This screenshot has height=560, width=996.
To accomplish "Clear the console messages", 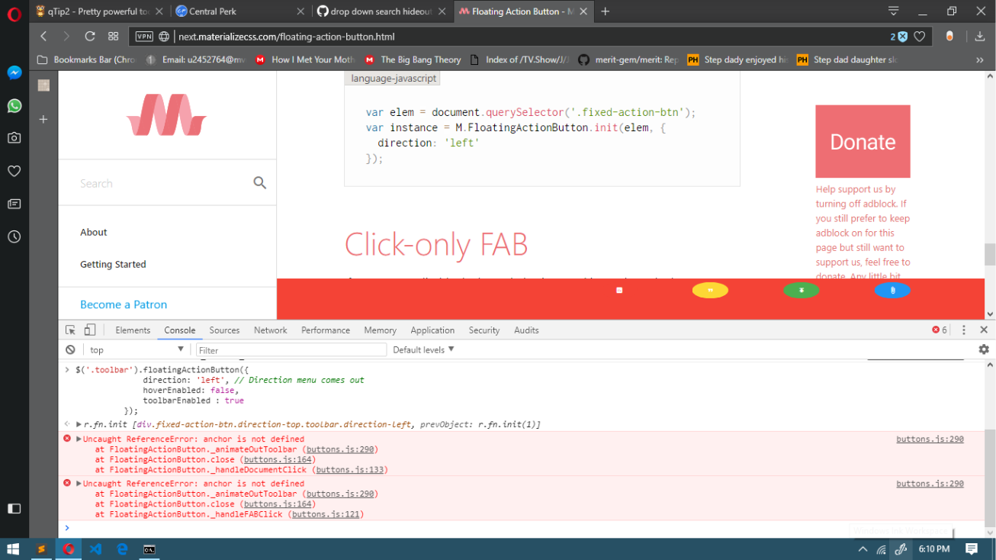I will point(70,349).
